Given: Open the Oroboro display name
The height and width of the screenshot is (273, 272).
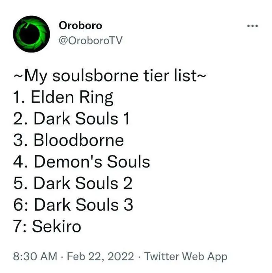Looking at the screenshot, I should tap(80, 26).
